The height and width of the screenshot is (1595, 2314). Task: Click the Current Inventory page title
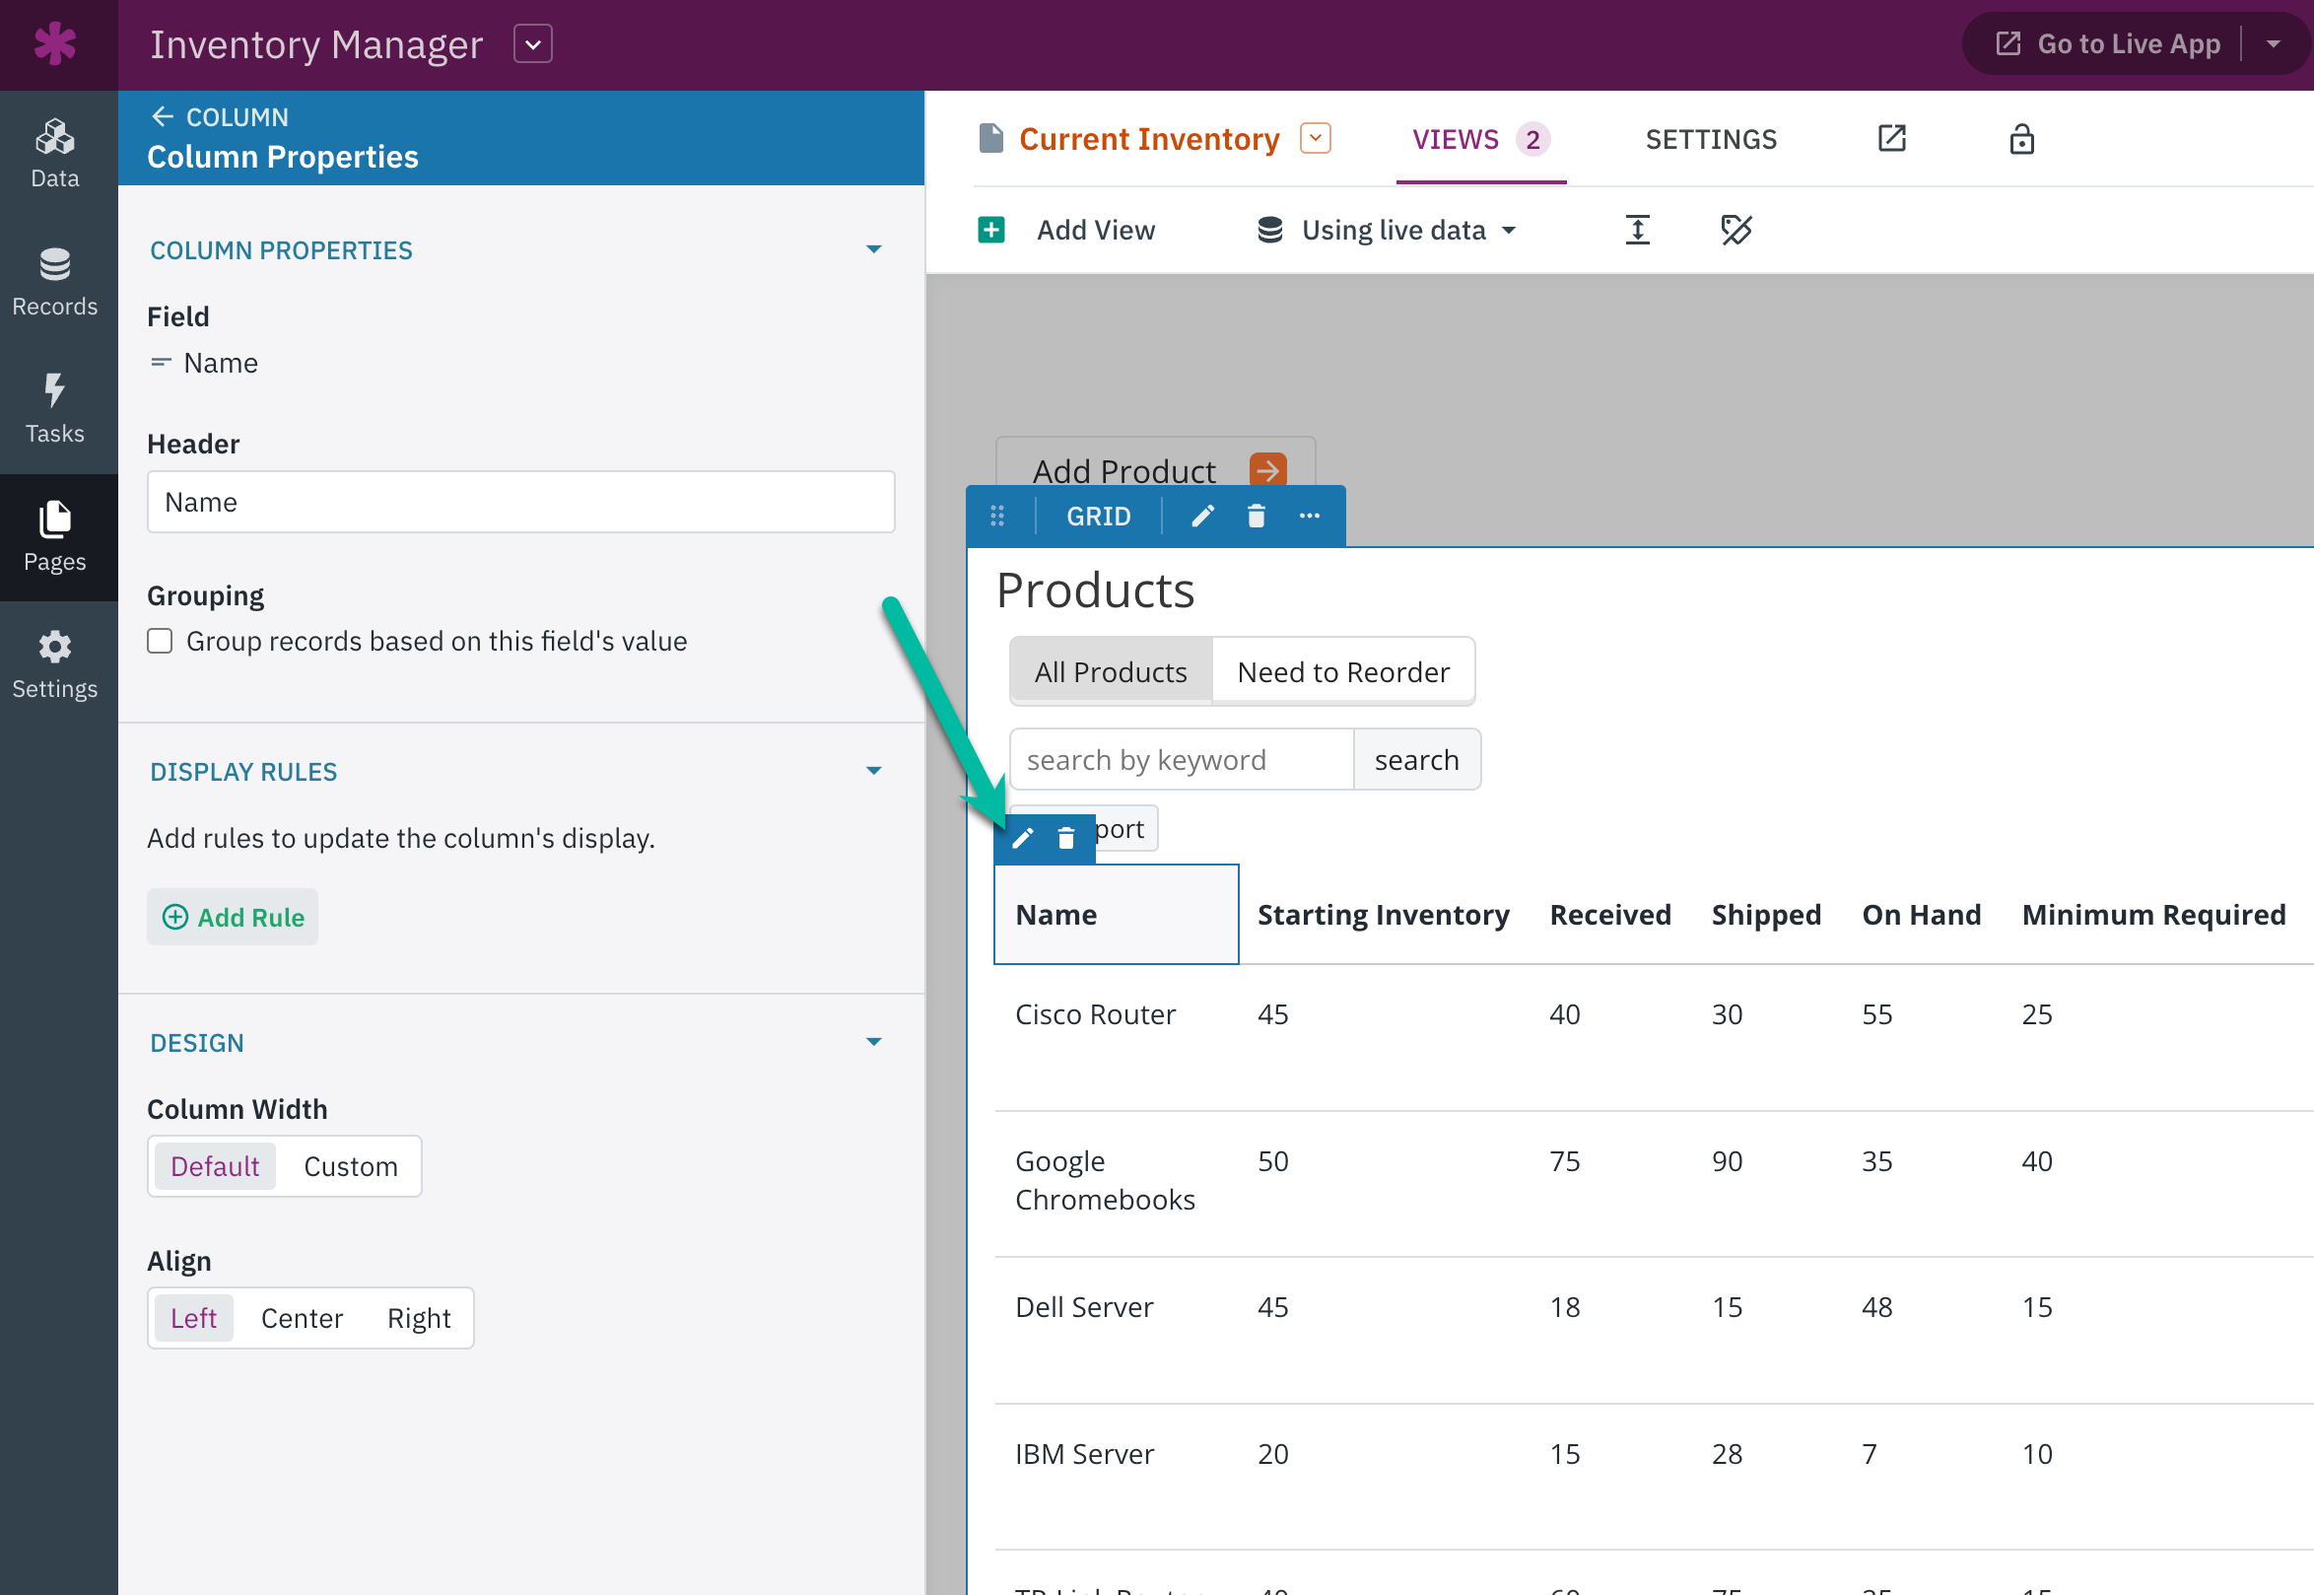click(1149, 139)
